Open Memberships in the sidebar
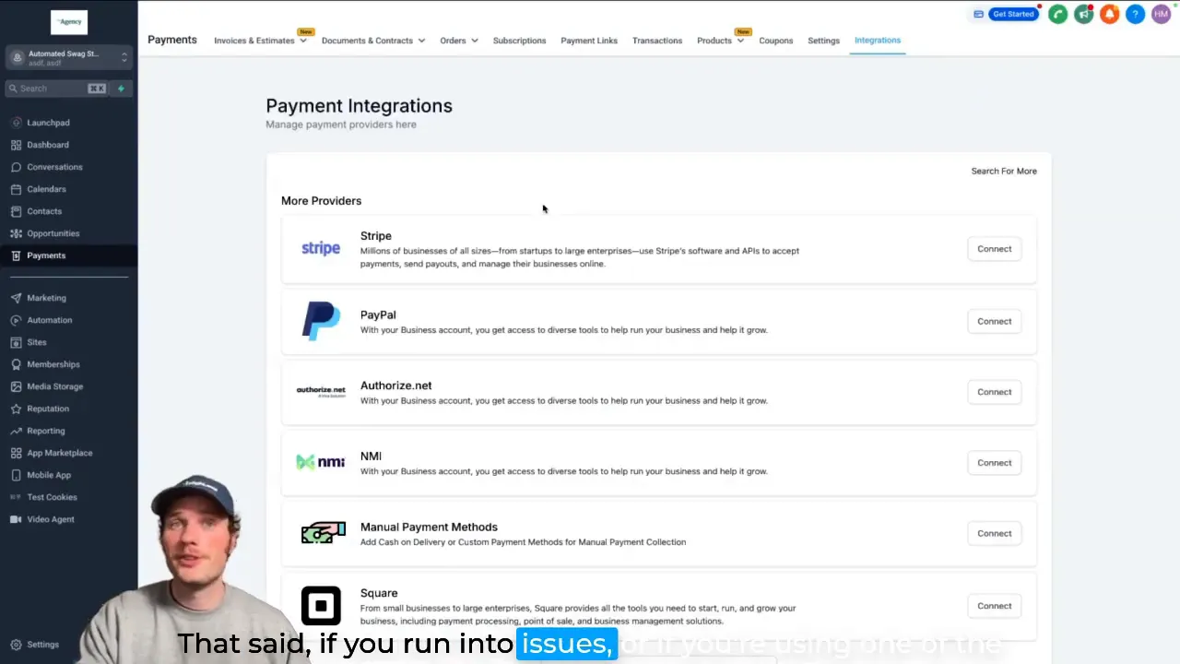 (53, 364)
